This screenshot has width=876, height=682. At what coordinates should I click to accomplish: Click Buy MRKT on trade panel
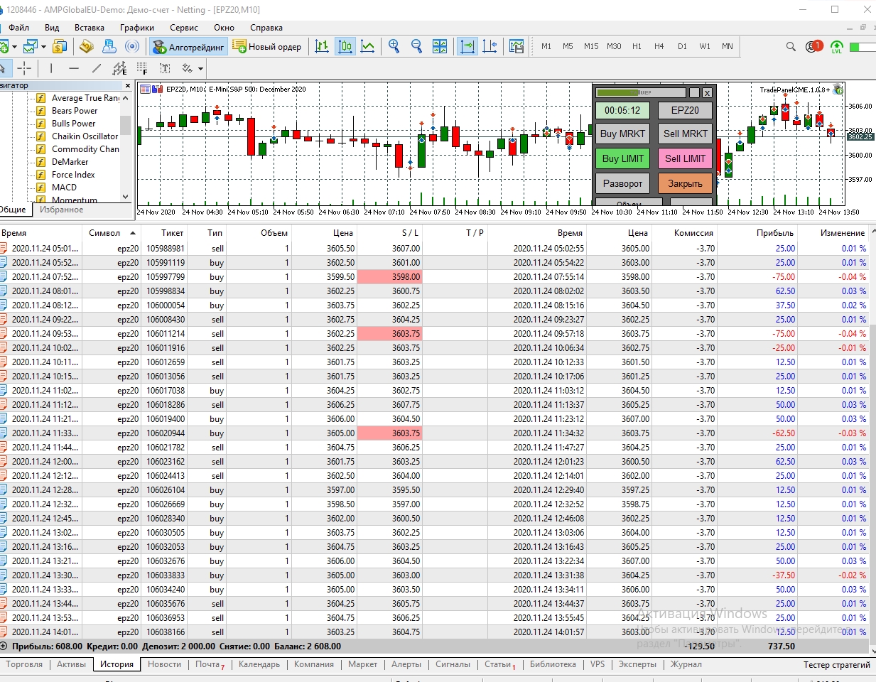[x=622, y=134]
